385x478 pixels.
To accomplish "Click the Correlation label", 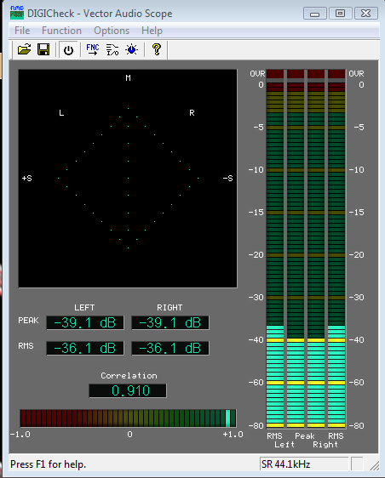I will pos(129,376).
